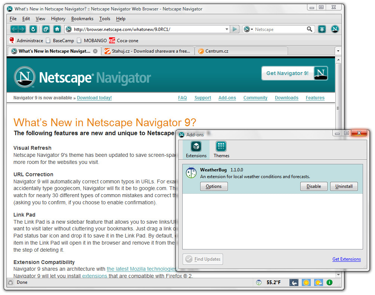Click the icon left of Done in status bar

[x=10, y=282]
